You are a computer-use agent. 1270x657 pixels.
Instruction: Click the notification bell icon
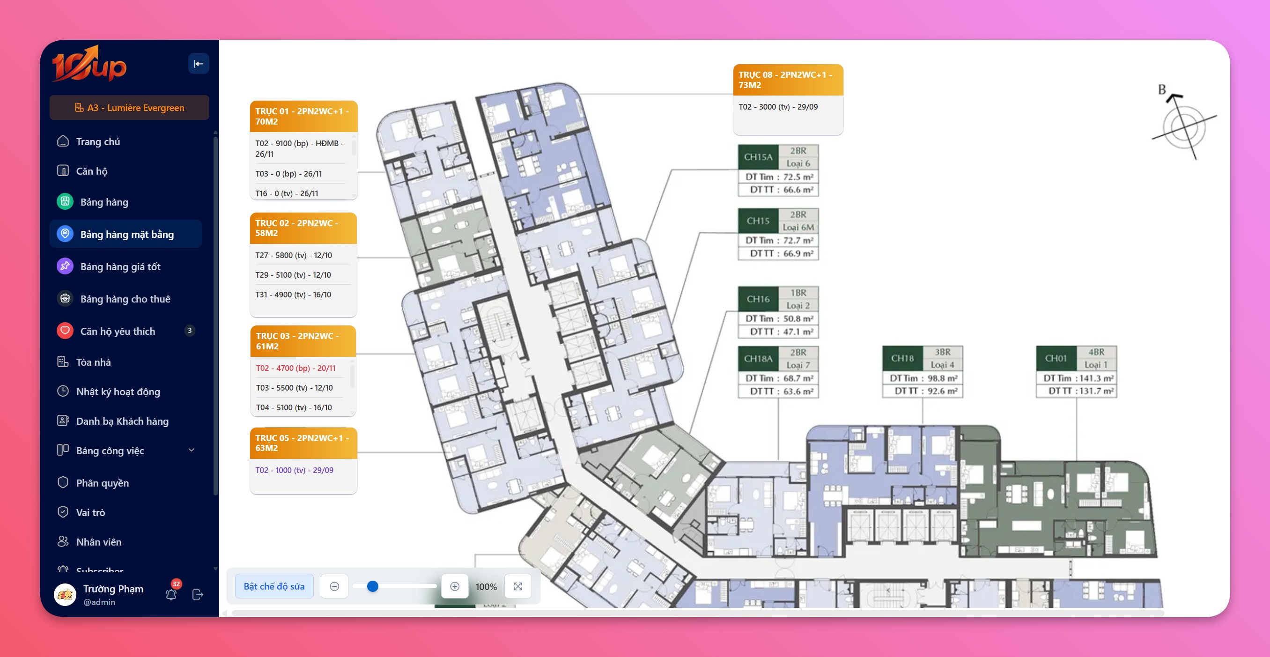pos(171,594)
